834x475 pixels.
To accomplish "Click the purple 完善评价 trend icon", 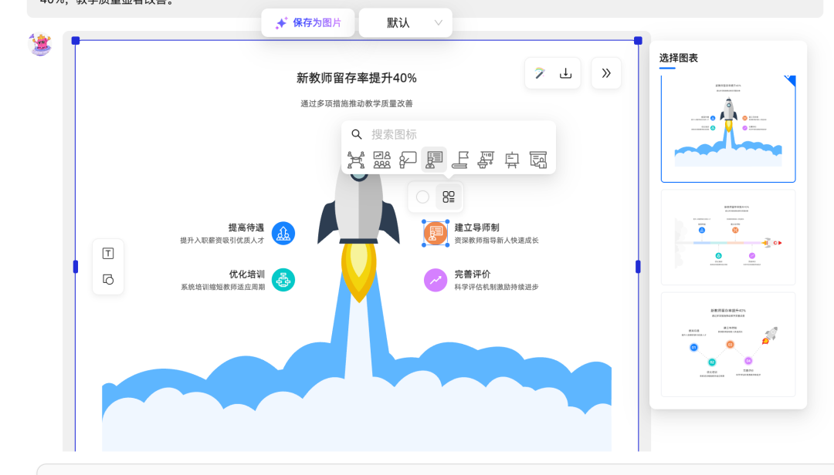I will [x=436, y=280].
